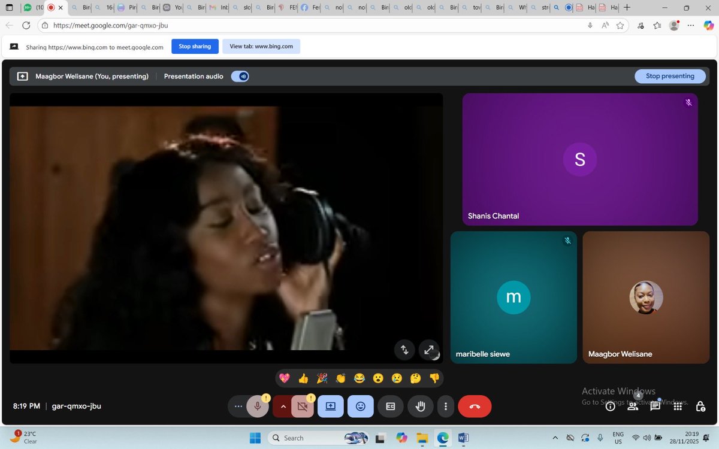Open a new browser tab

point(627,8)
